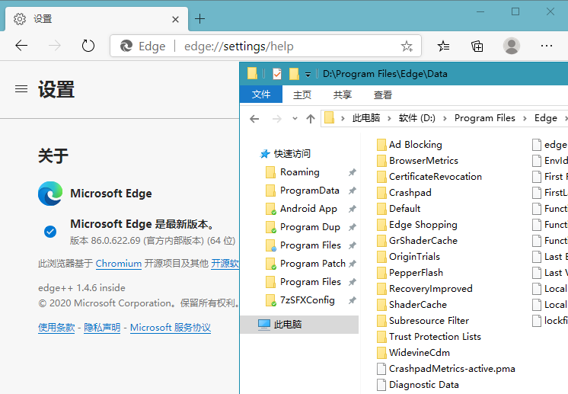Select the Edge Shopping folder

417,225
